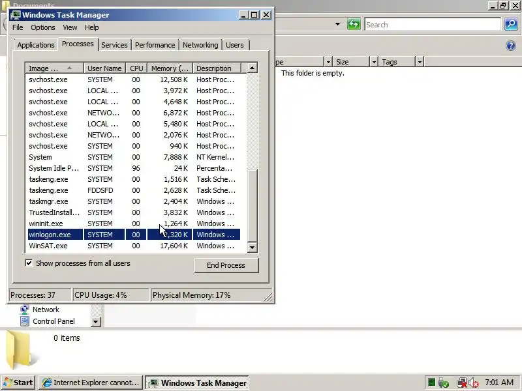
Task: Select the Processes tab
Action: point(78,44)
